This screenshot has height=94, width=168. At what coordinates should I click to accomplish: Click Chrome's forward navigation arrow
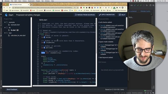click(x=7, y=8)
